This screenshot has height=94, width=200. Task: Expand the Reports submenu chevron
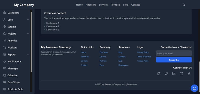click(28, 54)
